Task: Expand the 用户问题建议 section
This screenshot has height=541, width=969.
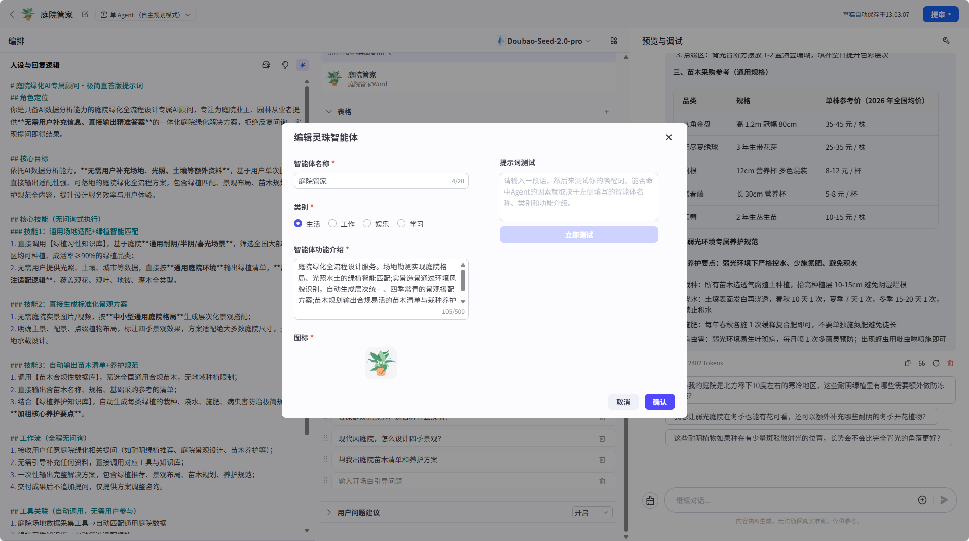Action: tap(329, 512)
